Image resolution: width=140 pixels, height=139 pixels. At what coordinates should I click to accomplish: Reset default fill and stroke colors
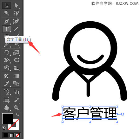click(x=4, y=128)
